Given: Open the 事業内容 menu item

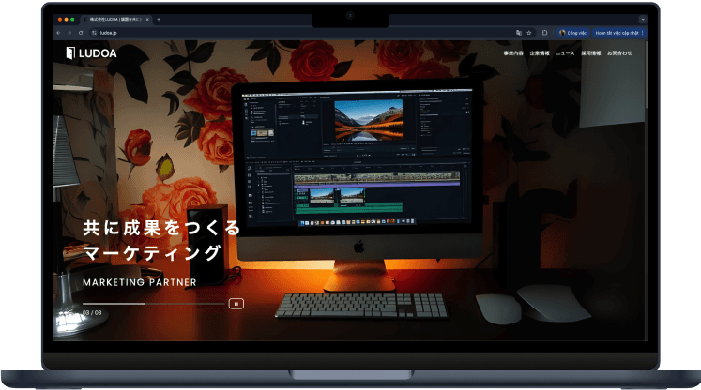Looking at the screenshot, I should (513, 53).
